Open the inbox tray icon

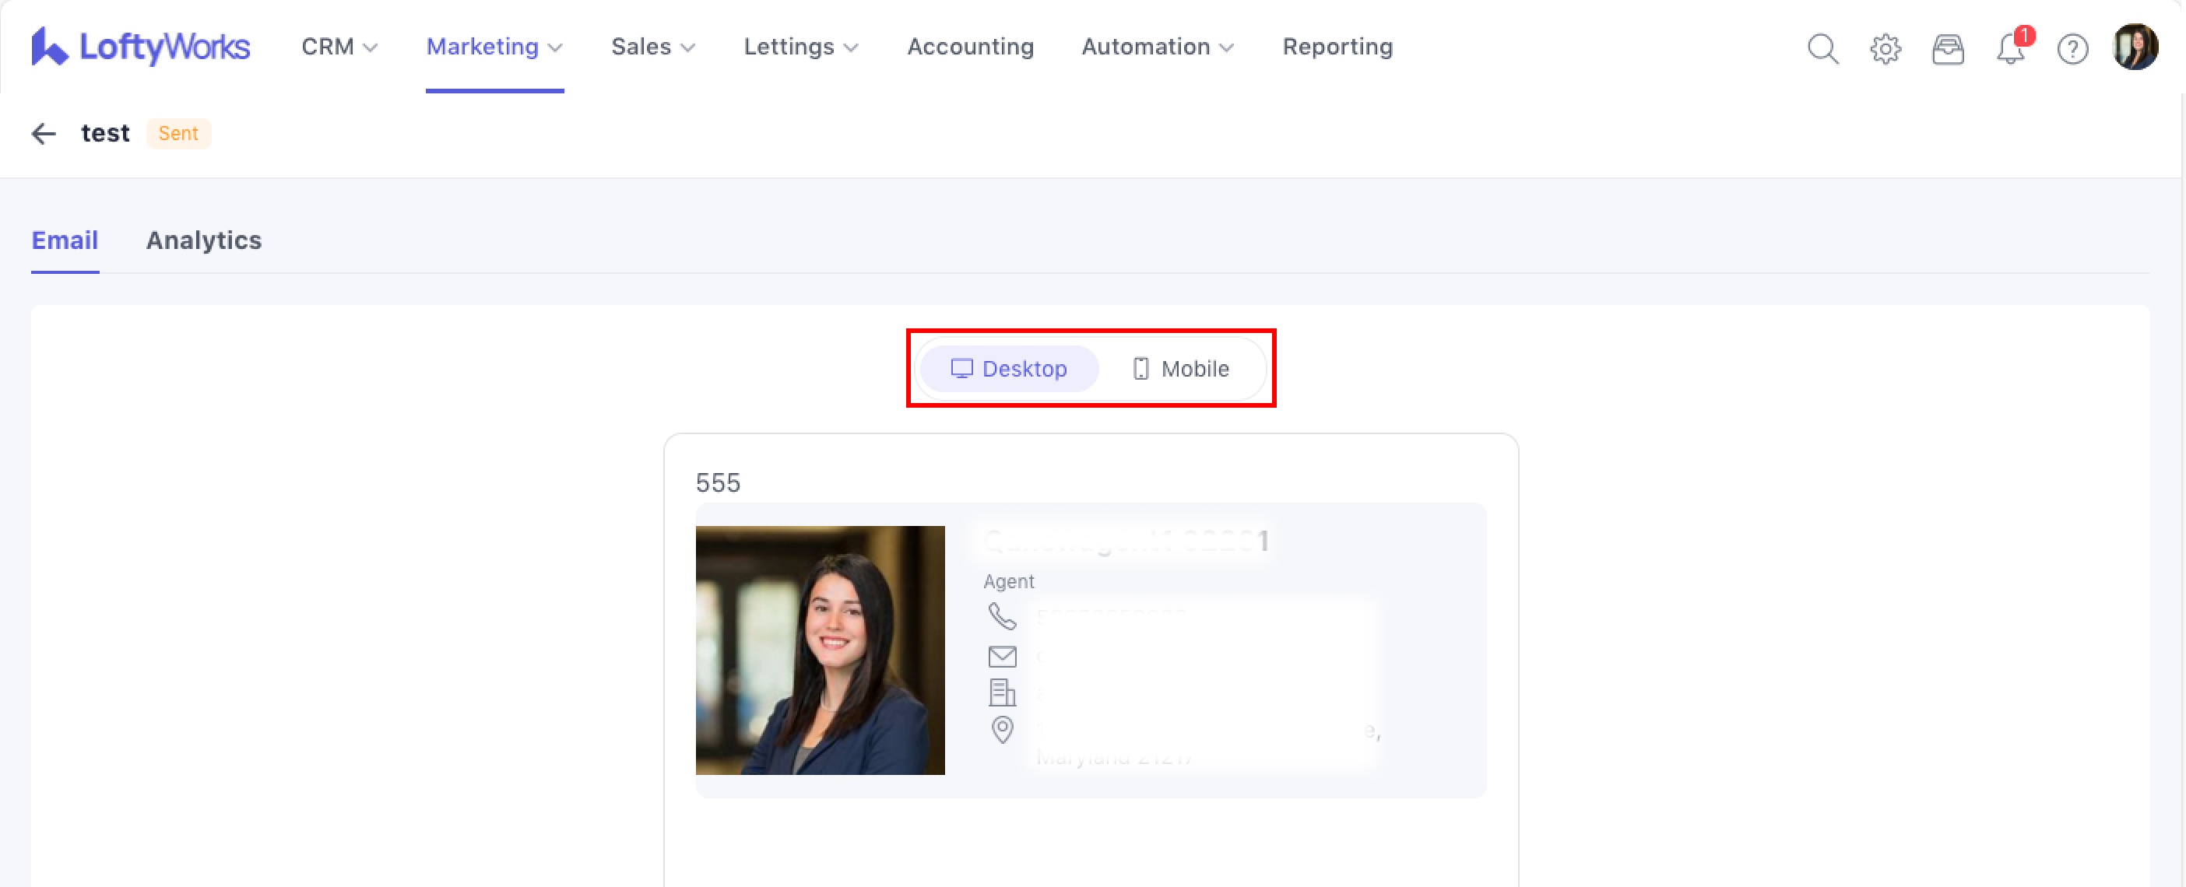click(x=1948, y=48)
